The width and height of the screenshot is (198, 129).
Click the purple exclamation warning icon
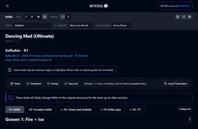coord(11,98)
